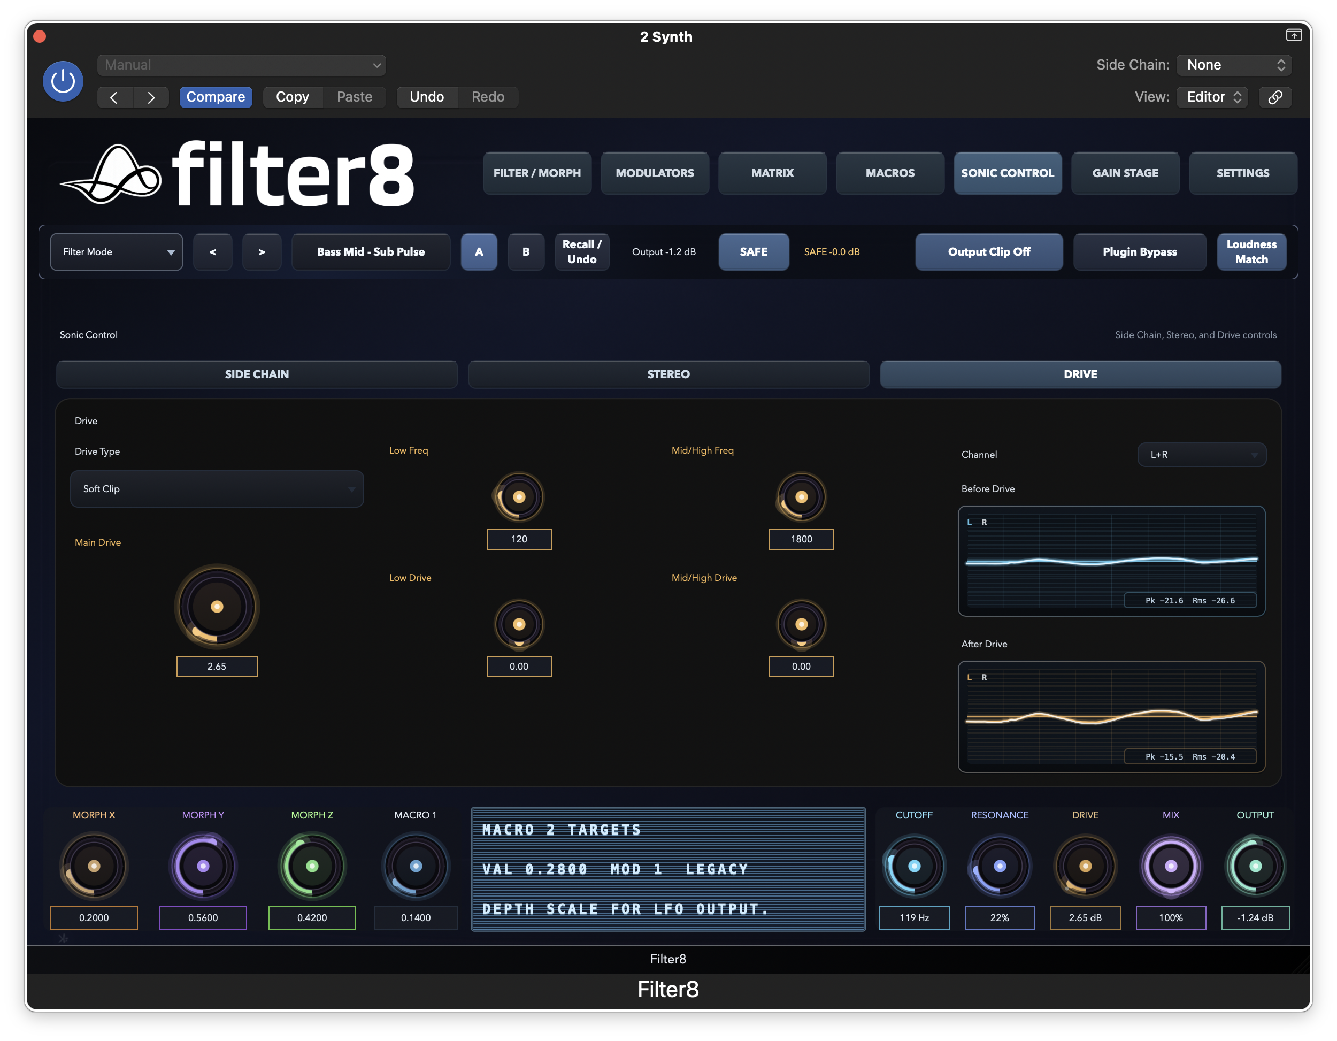Go to previous preset with left chevron

click(x=114, y=97)
